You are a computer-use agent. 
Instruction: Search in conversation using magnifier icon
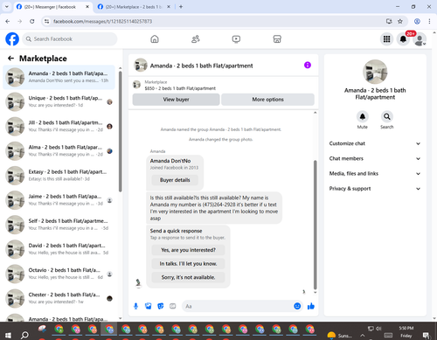pyautogui.click(x=387, y=116)
